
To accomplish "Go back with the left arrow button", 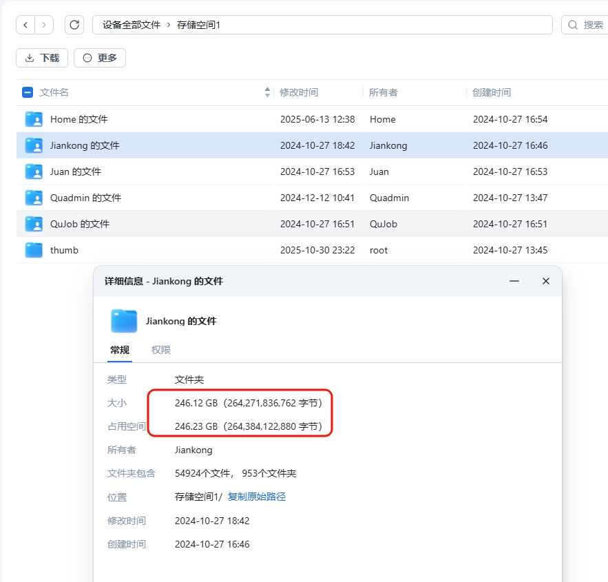I will [25, 25].
